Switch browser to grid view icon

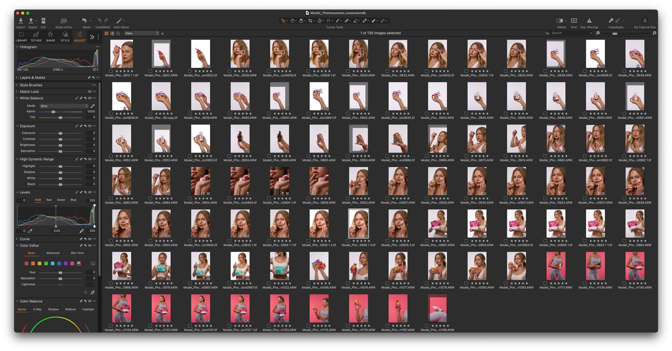point(107,33)
